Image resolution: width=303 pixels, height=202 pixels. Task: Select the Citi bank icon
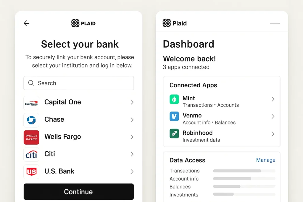(31, 154)
